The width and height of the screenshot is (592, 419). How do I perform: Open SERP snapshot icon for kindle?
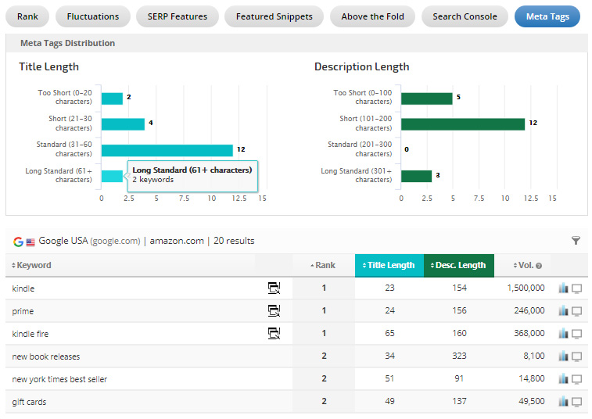click(274, 288)
